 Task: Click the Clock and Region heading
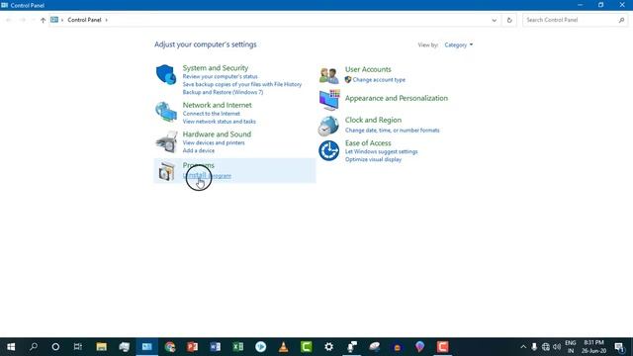(x=373, y=120)
